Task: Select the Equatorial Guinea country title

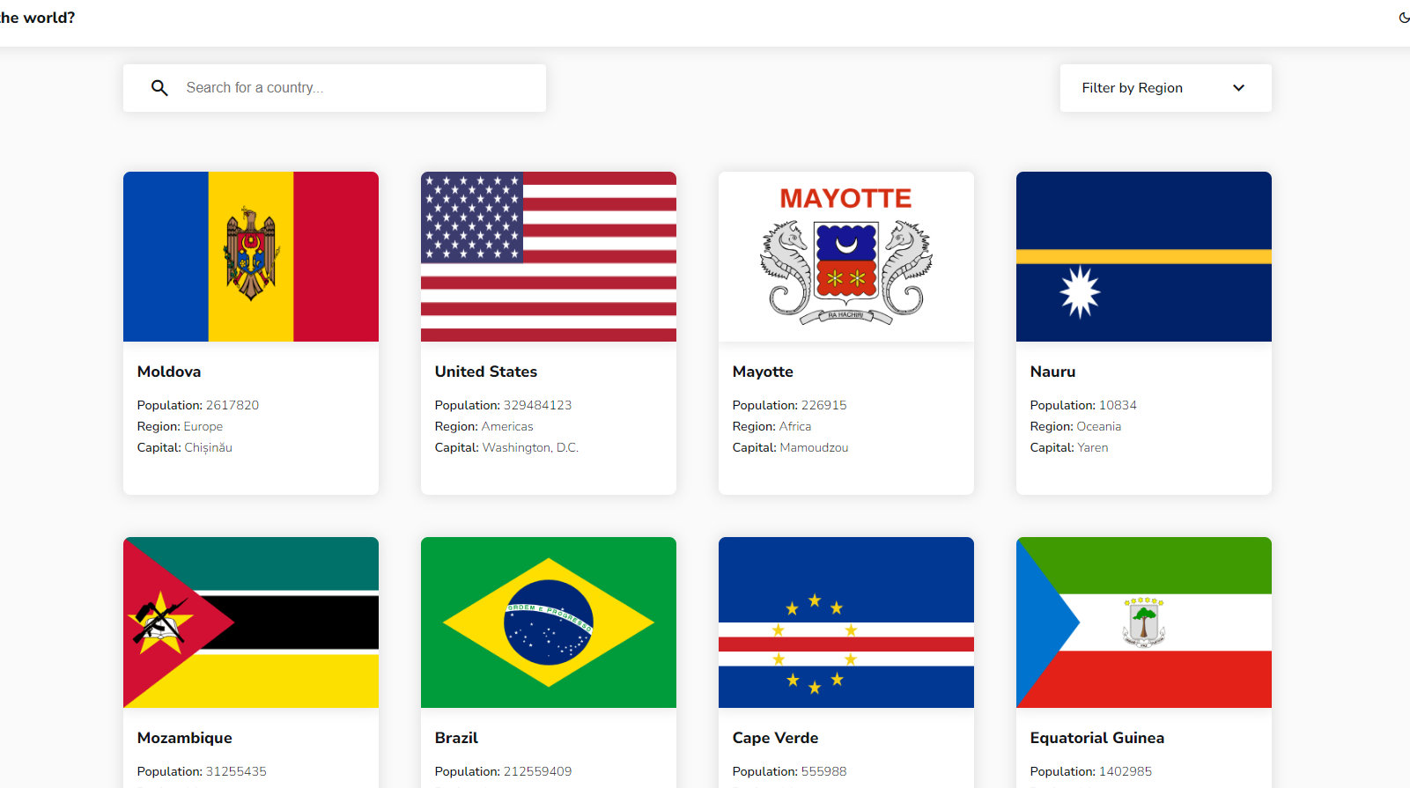Action: pyautogui.click(x=1097, y=738)
